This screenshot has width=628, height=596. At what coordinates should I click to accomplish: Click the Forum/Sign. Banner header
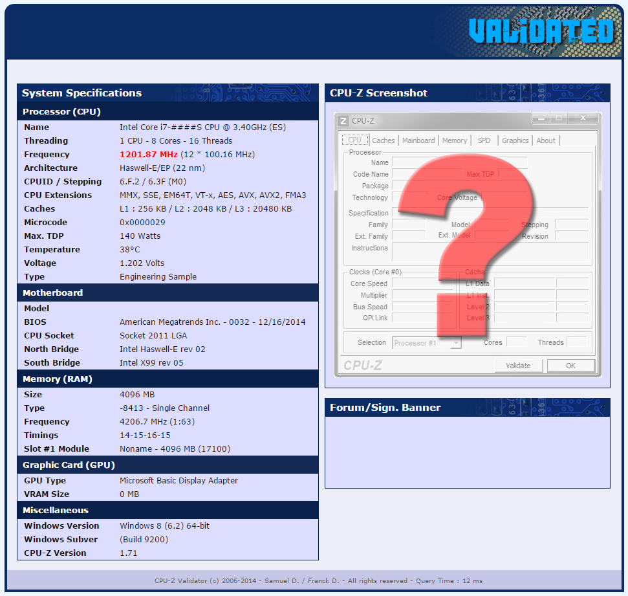[468, 408]
